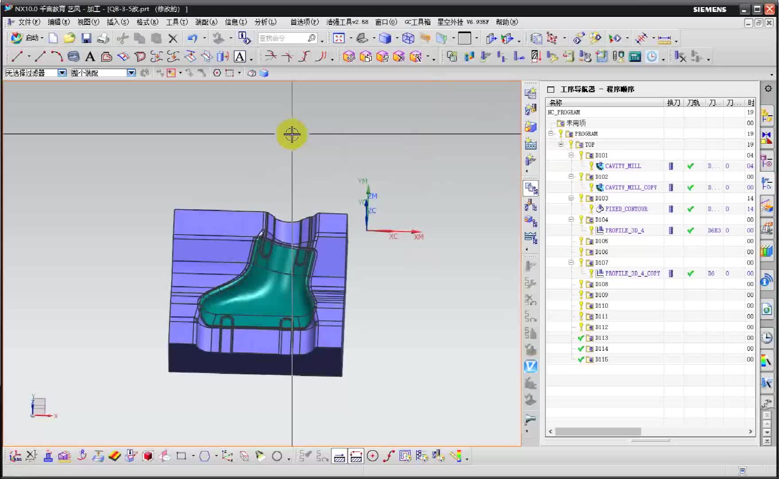Click the Save file icon
Viewport: 779px width, 479px height.
86,39
